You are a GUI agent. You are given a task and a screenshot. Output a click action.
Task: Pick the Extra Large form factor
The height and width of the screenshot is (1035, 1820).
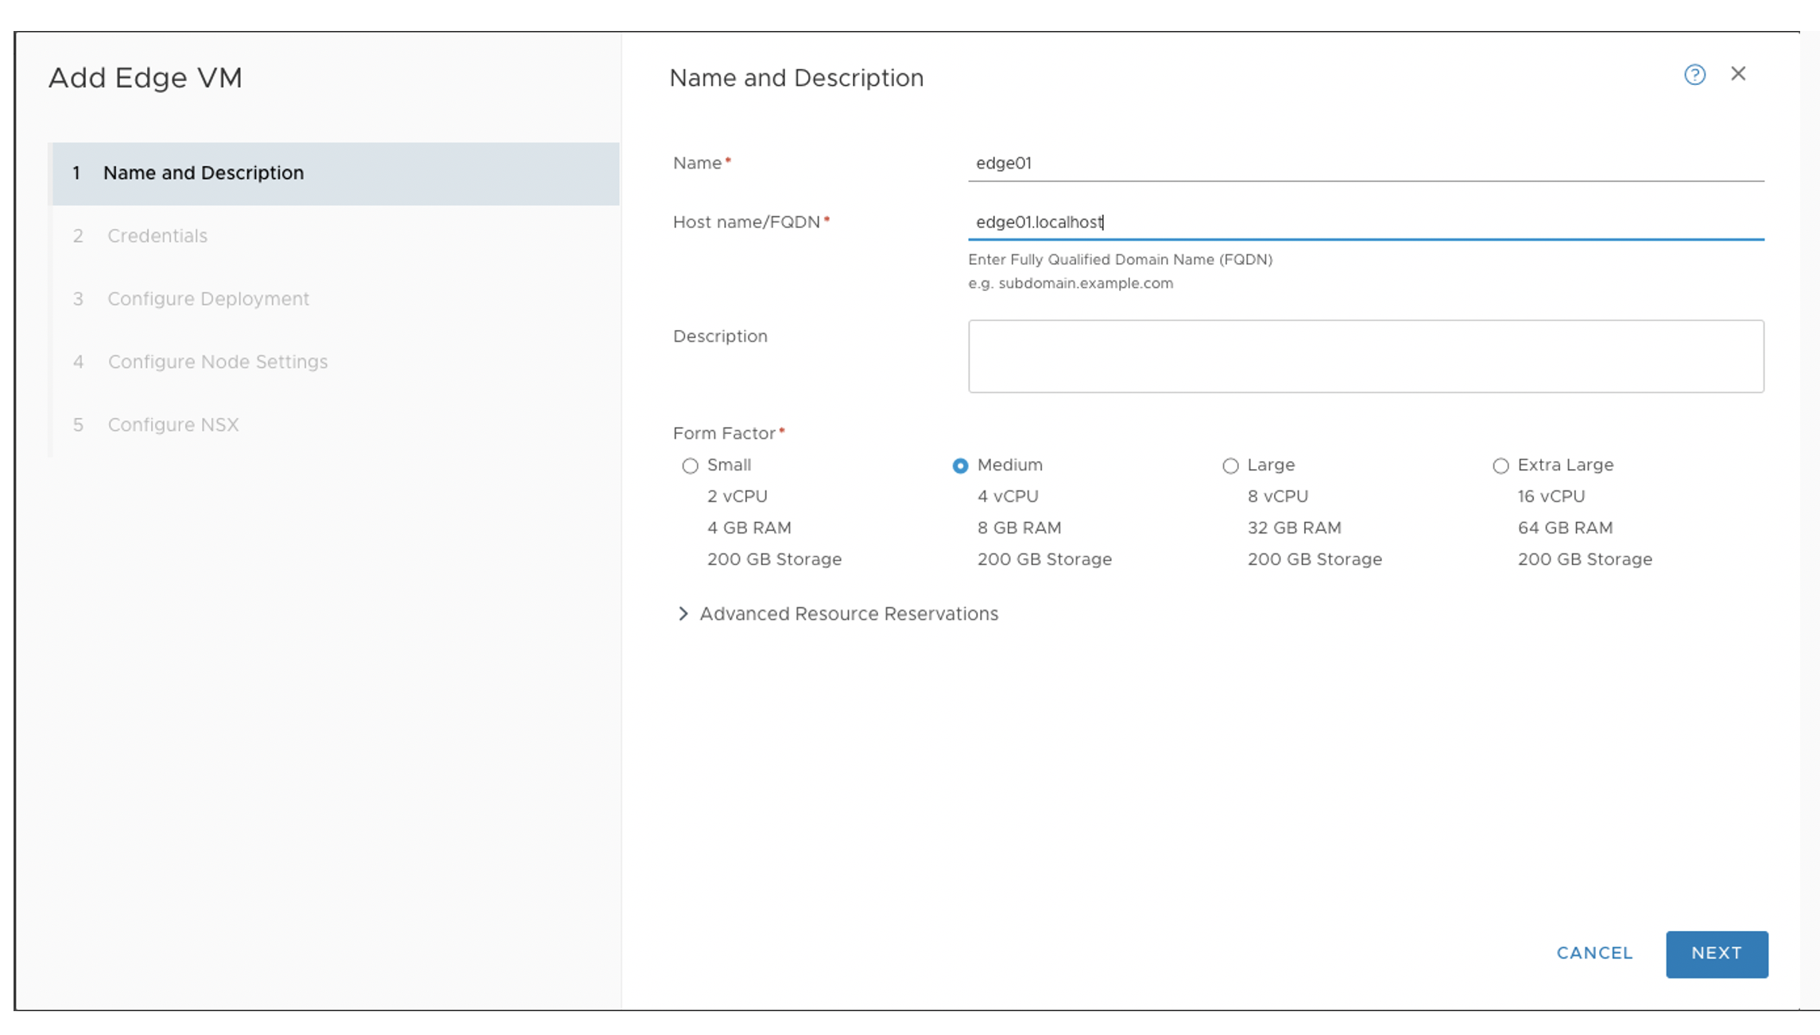point(1501,466)
